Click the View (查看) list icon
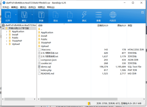Image resolution: width=147 pixels, height=107 pixels. pyautogui.click(x=99, y=15)
